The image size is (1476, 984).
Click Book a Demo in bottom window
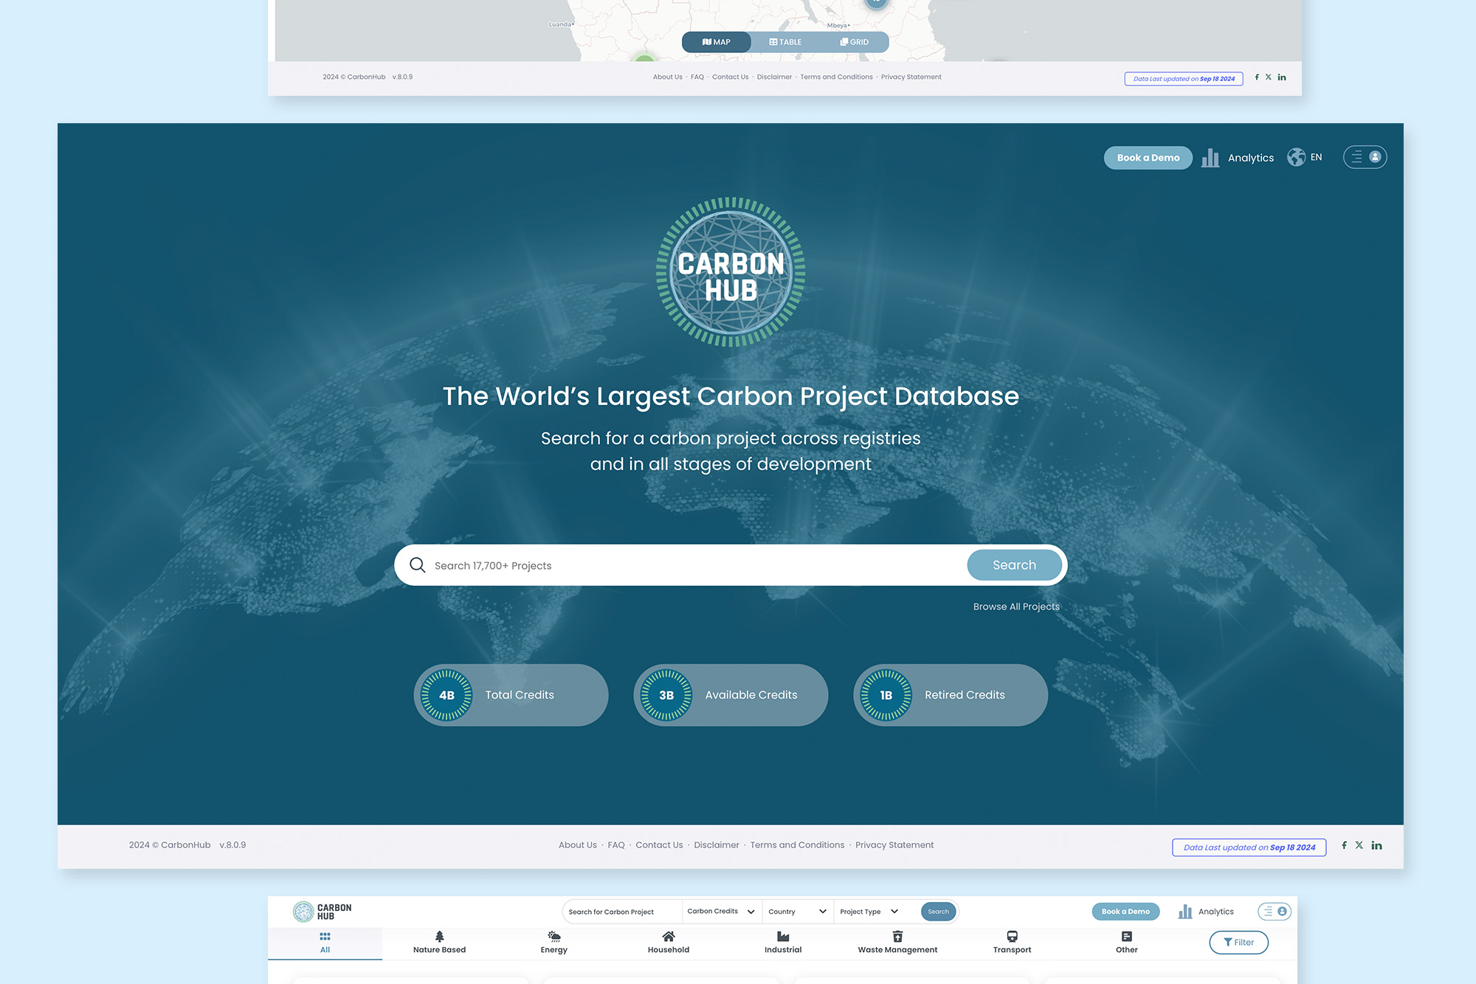coord(1125,912)
